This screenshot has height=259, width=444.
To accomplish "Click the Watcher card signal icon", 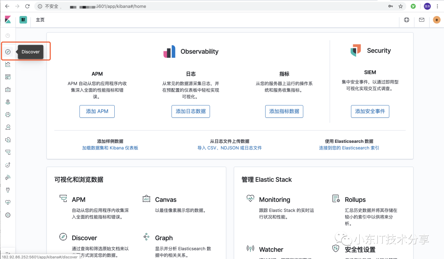I will click(250, 248).
